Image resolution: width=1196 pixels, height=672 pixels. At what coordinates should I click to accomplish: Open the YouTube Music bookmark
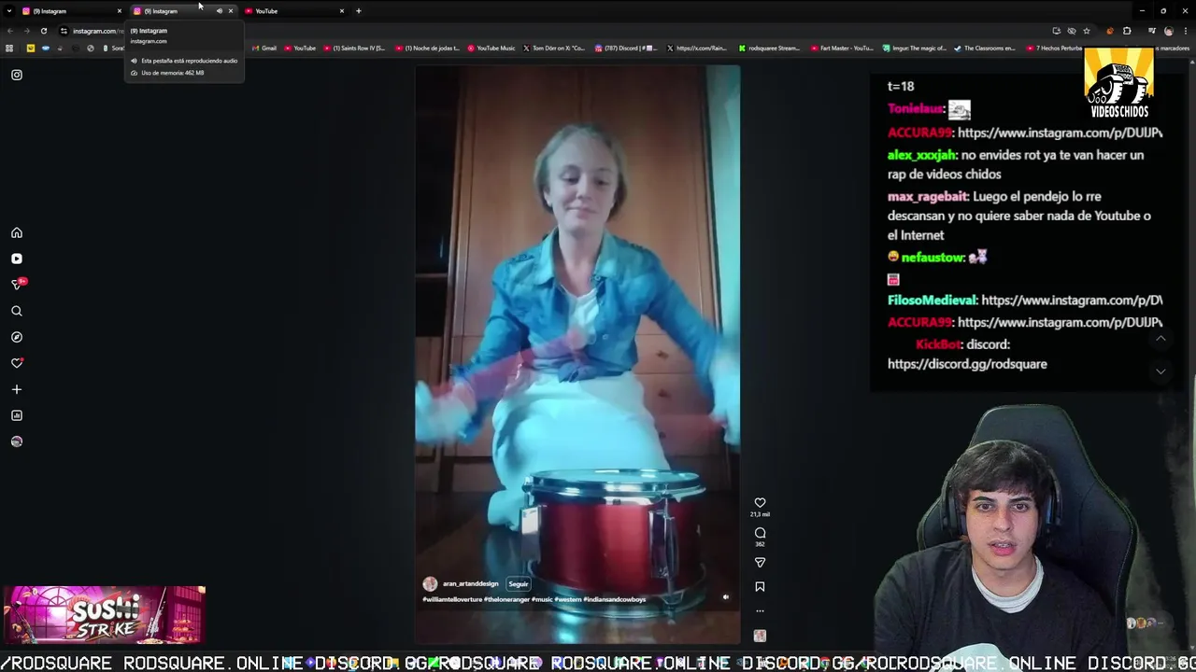pos(491,48)
